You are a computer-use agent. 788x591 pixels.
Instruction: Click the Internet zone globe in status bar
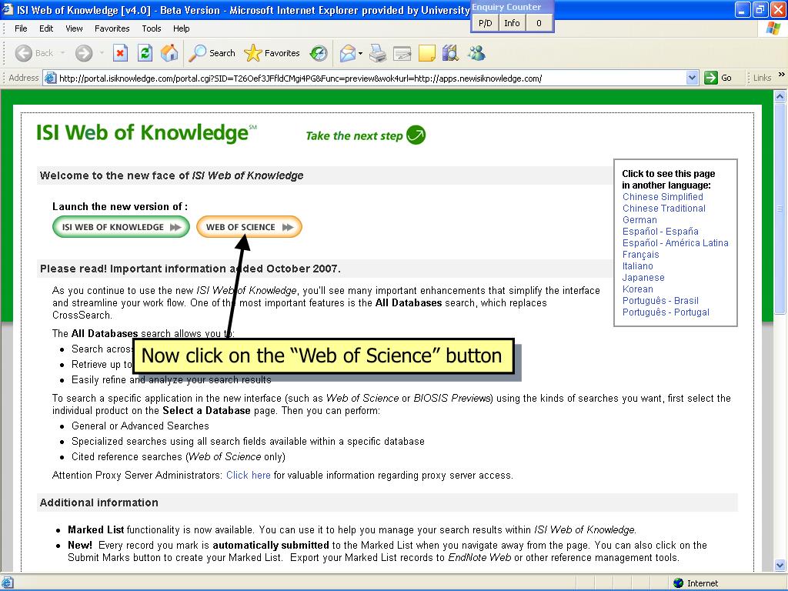point(679,583)
